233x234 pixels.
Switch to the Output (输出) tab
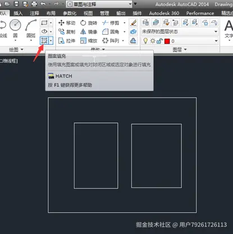(121, 13)
